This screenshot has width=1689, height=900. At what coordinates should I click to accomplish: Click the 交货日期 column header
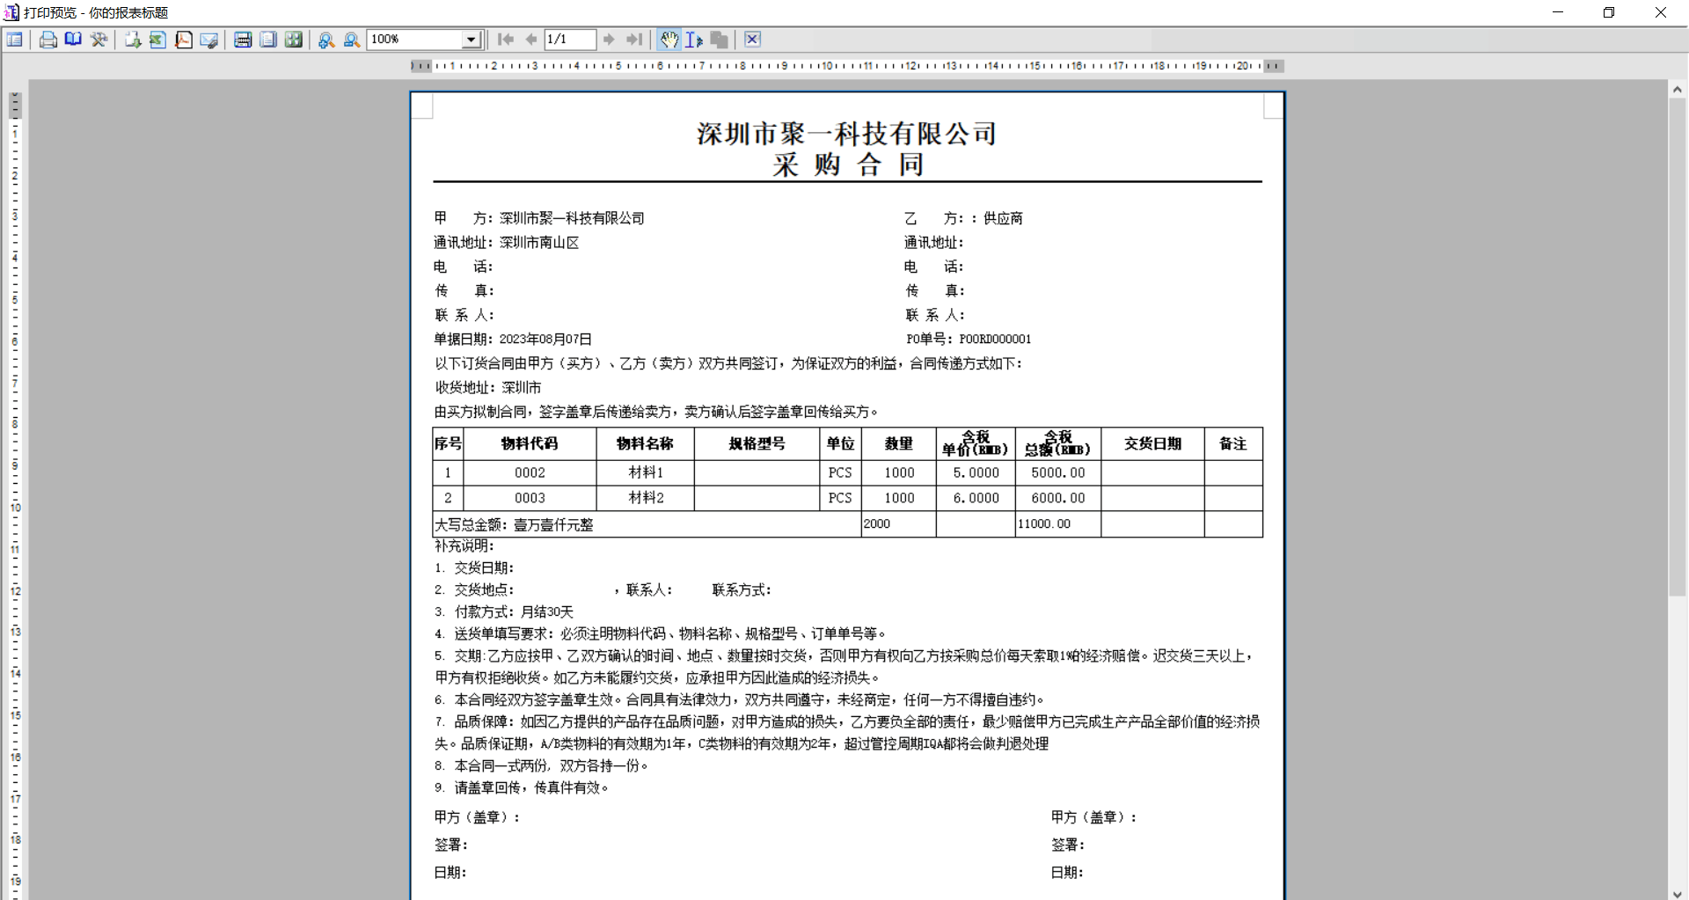click(x=1152, y=444)
